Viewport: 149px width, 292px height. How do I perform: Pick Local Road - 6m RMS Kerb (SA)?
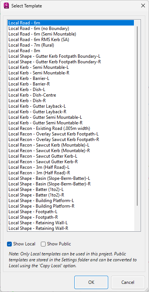tap(71, 40)
